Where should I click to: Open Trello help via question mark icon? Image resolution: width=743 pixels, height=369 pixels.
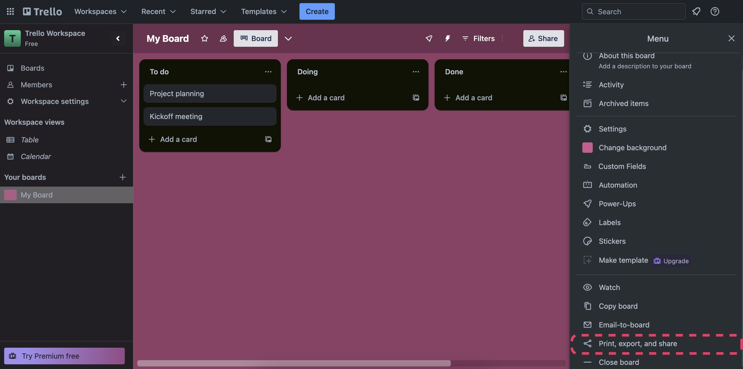[x=715, y=11]
